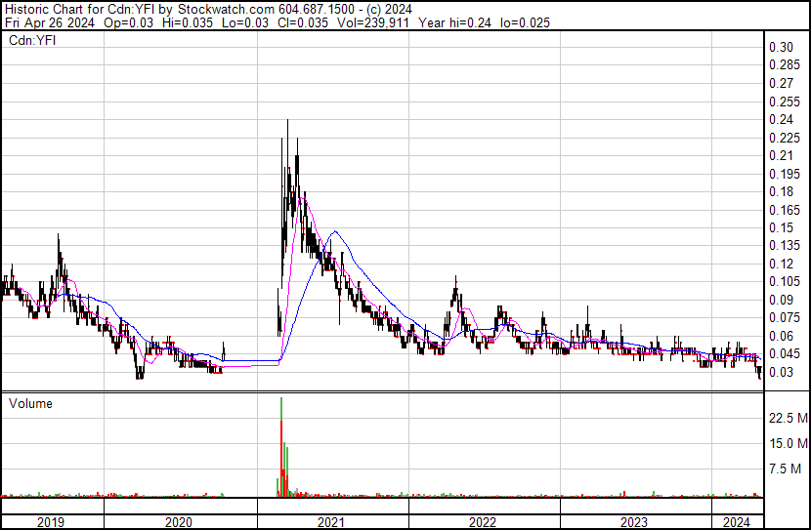Image resolution: width=811 pixels, height=530 pixels.
Task: Click the 2020 year label on time axis
Action: pyautogui.click(x=179, y=522)
